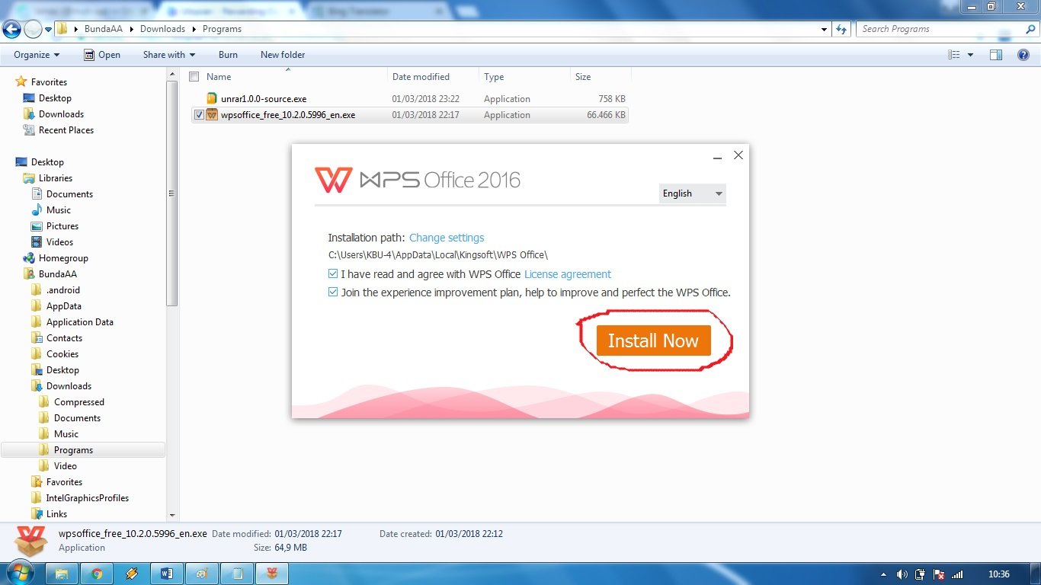The image size is (1041, 585).
Task: Open Change settings for installation path
Action: pos(446,238)
